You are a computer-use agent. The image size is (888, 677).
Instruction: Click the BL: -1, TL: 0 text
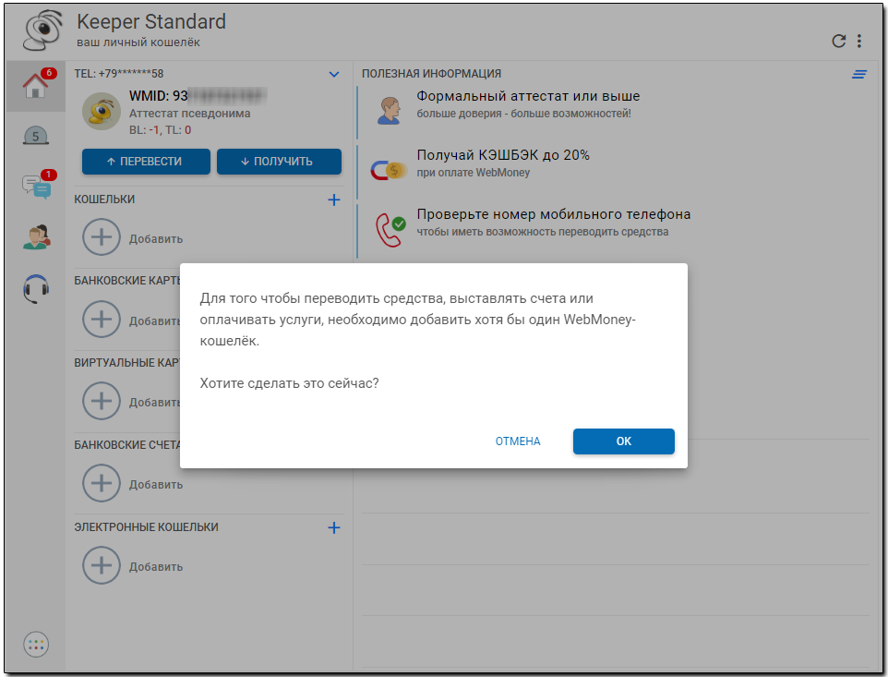(x=161, y=129)
